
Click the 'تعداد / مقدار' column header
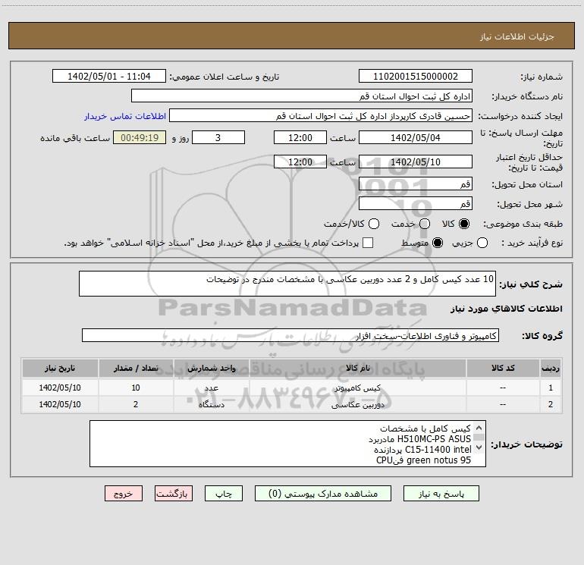[136, 368]
